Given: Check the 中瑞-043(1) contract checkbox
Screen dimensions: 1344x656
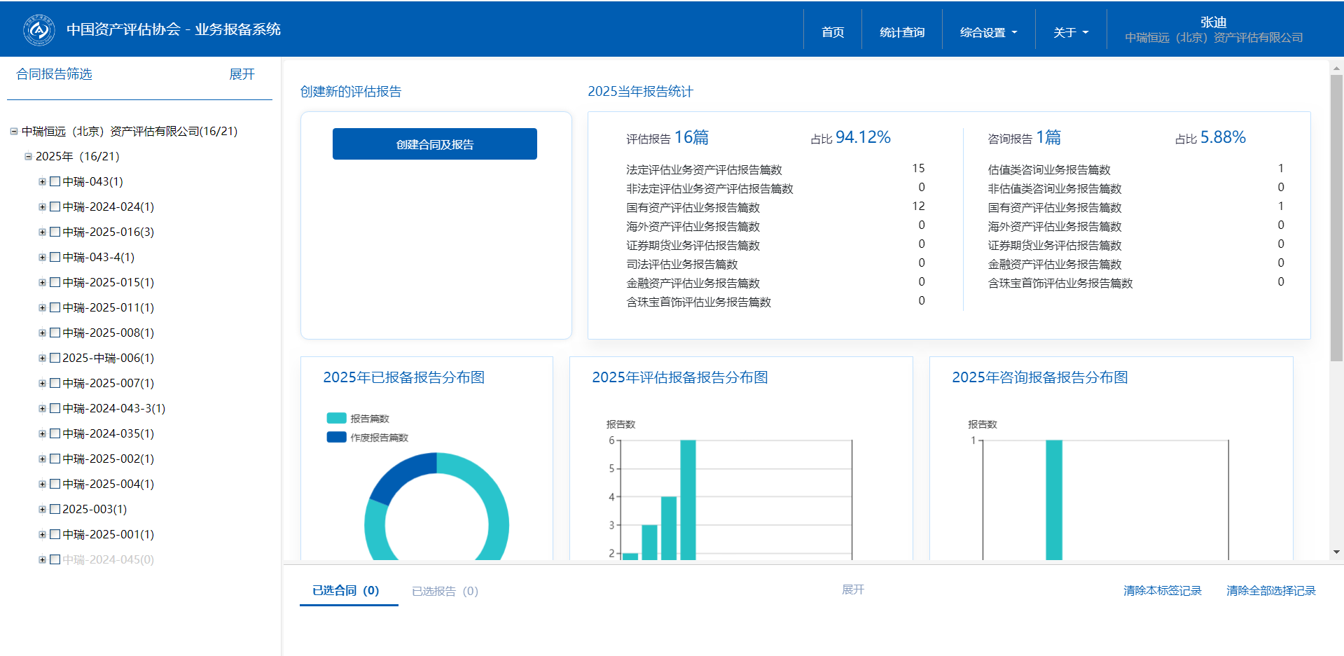Looking at the screenshot, I should pyautogui.click(x=55, y=181).
